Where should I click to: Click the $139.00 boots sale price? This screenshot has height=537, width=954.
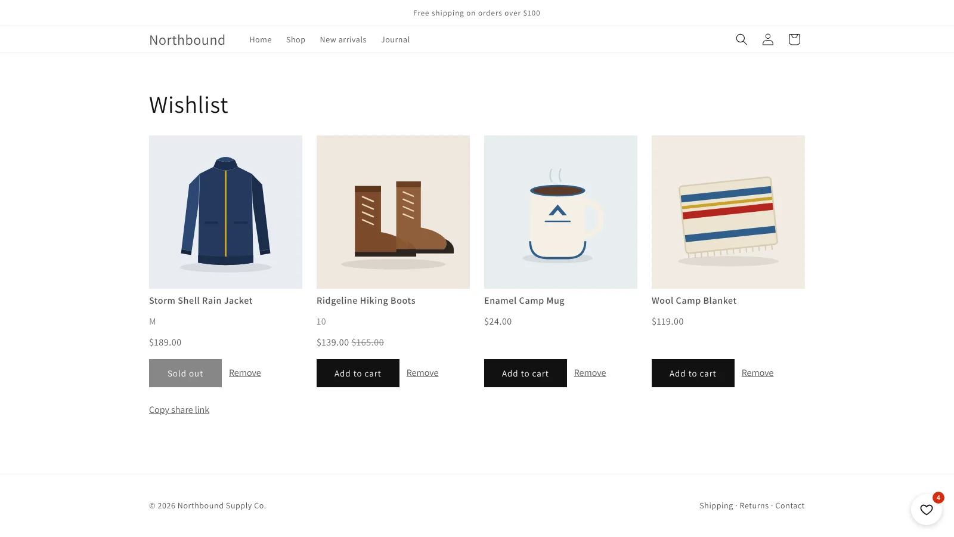coord(333,342)
